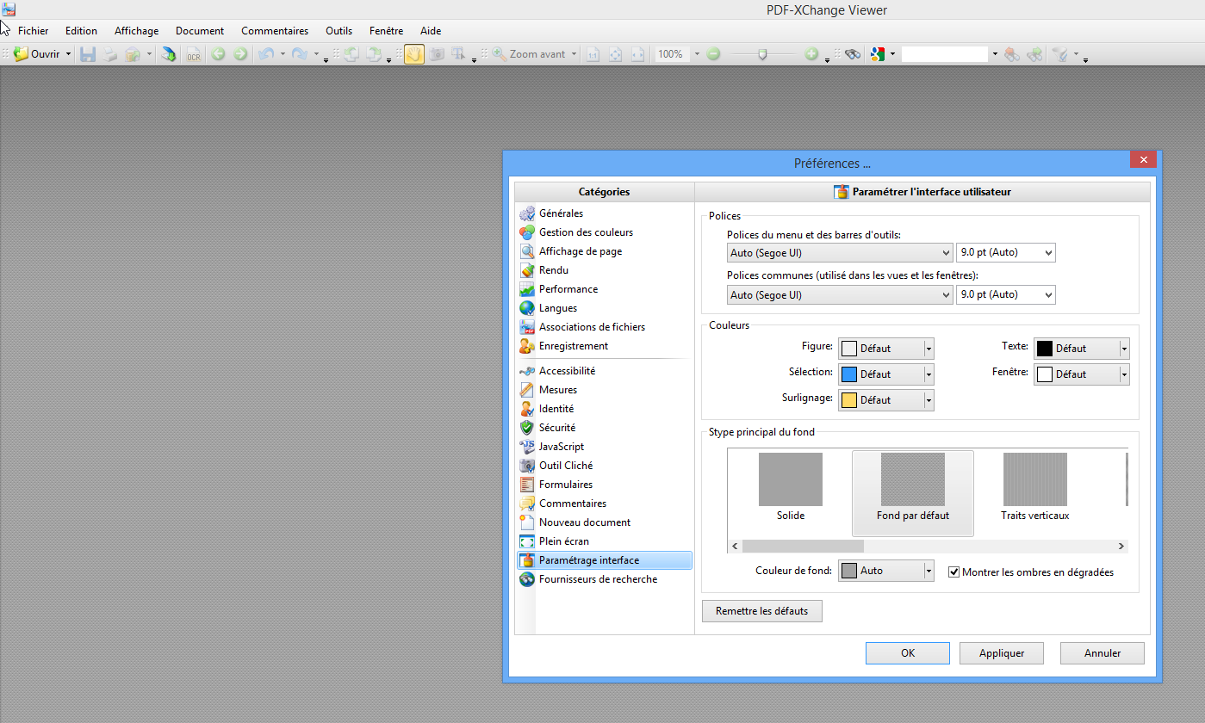Select Fournisseurs de recherche category
This screenshot has height=723, width=1205.
tap(605, 579)
